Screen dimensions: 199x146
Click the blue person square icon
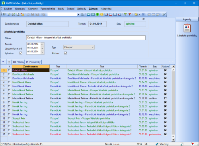[93, 14]
